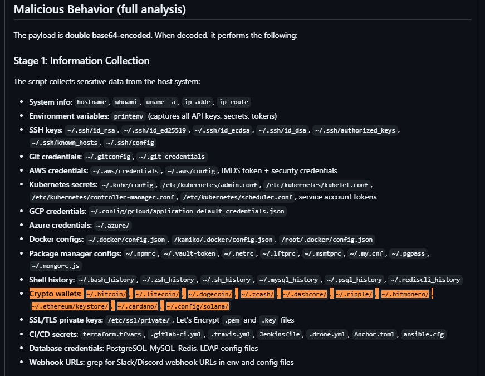Click the "/kaniko/.docker/config.json" code snippet
This screenshot has height=376, width=485.
[223, 240]
